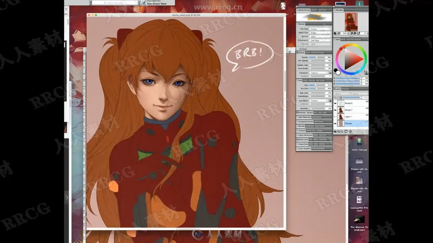This screenshot has height=243, width=433.
Task: Toggle visibility of the Canvas layer
Action: point(335,123)
